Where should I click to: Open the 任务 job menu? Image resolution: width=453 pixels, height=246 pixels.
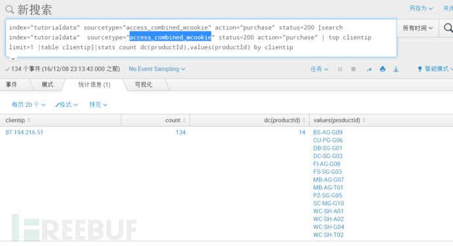tap(319, 69)
